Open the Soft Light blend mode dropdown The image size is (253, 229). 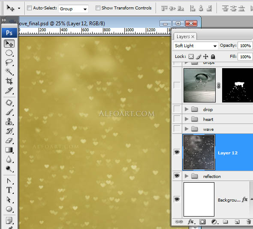(196, 46)
